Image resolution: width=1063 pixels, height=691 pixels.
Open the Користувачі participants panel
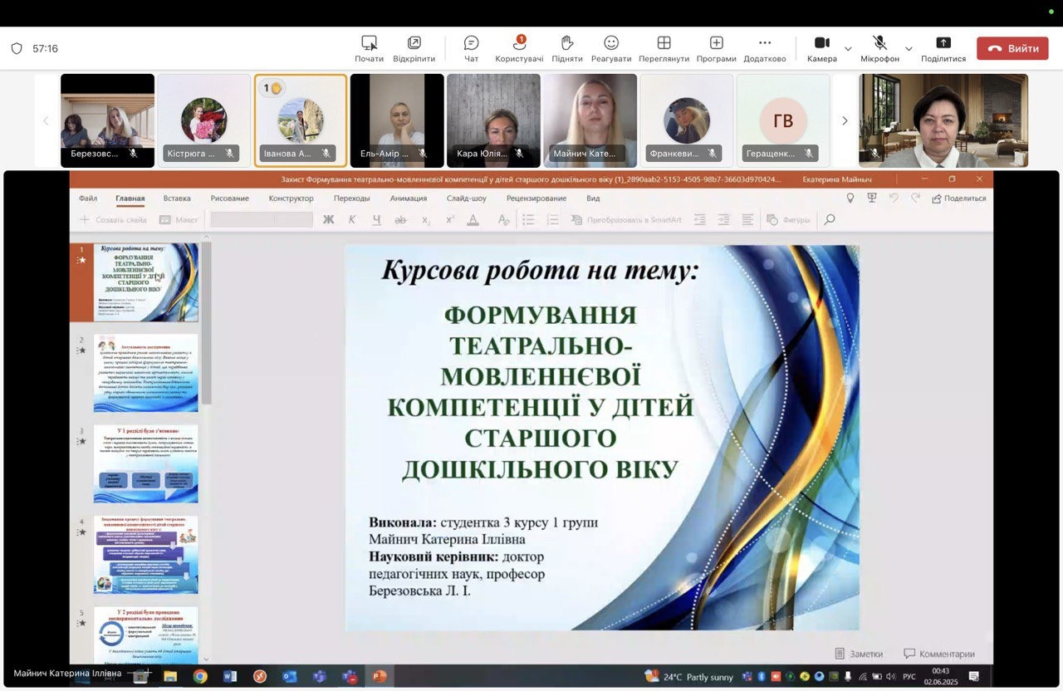click(519, 48)
